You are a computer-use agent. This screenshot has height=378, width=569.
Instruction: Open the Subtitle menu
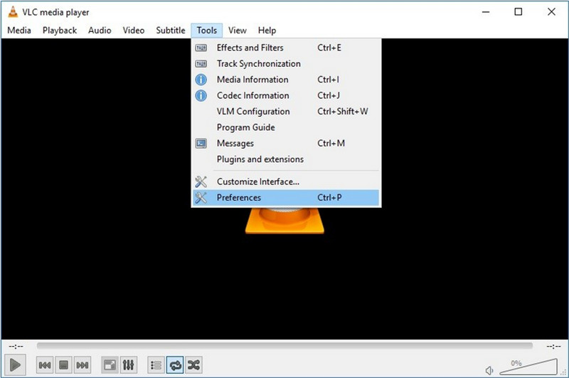[x=171, y=30]
